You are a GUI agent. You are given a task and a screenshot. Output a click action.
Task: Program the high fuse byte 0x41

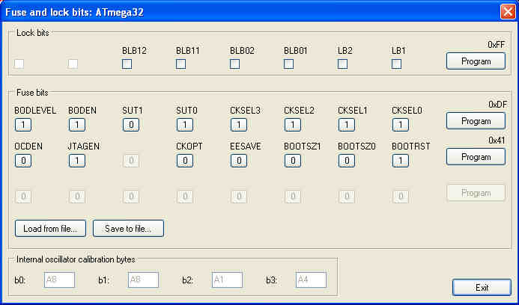tap(476, 157)
